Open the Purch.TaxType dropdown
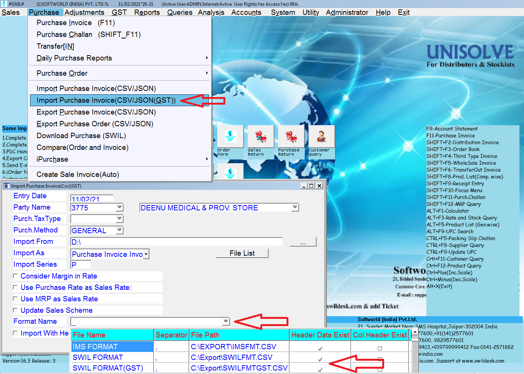The height and width of the screenshot is (374, 524). tap(120, 219)
